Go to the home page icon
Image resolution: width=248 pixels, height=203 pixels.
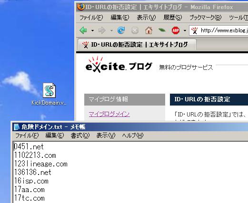(149, 30)
